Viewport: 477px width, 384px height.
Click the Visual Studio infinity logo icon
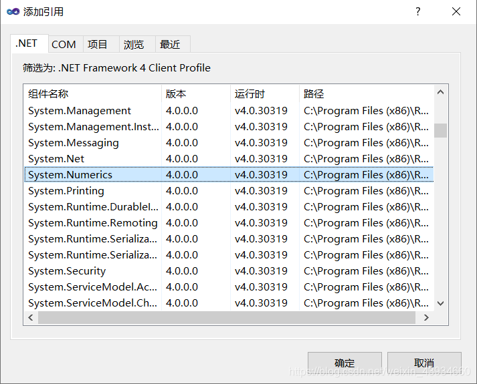click(x=13, y=11)
